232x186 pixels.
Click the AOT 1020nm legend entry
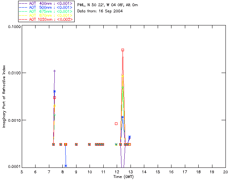[x=46, y=19]
